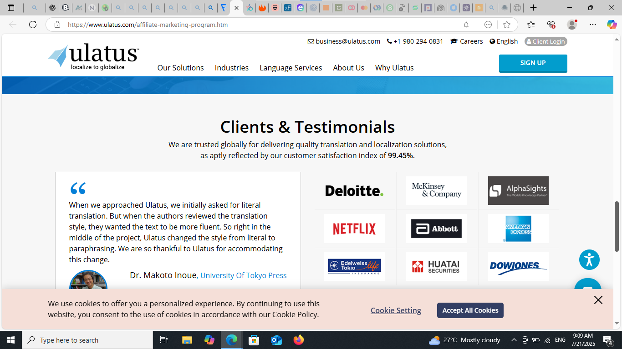
Task: Open the tab actions menu icon
Action: pyautogui.click(x=11, y=8)
